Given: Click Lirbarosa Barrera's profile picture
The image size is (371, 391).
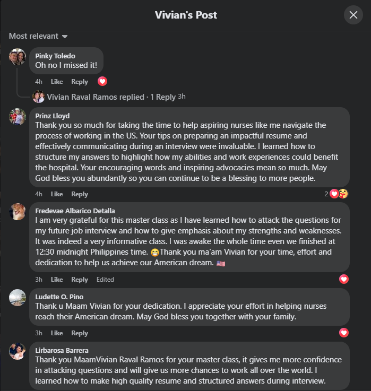Looking at the screenshot, I should (x=18, y=351).
